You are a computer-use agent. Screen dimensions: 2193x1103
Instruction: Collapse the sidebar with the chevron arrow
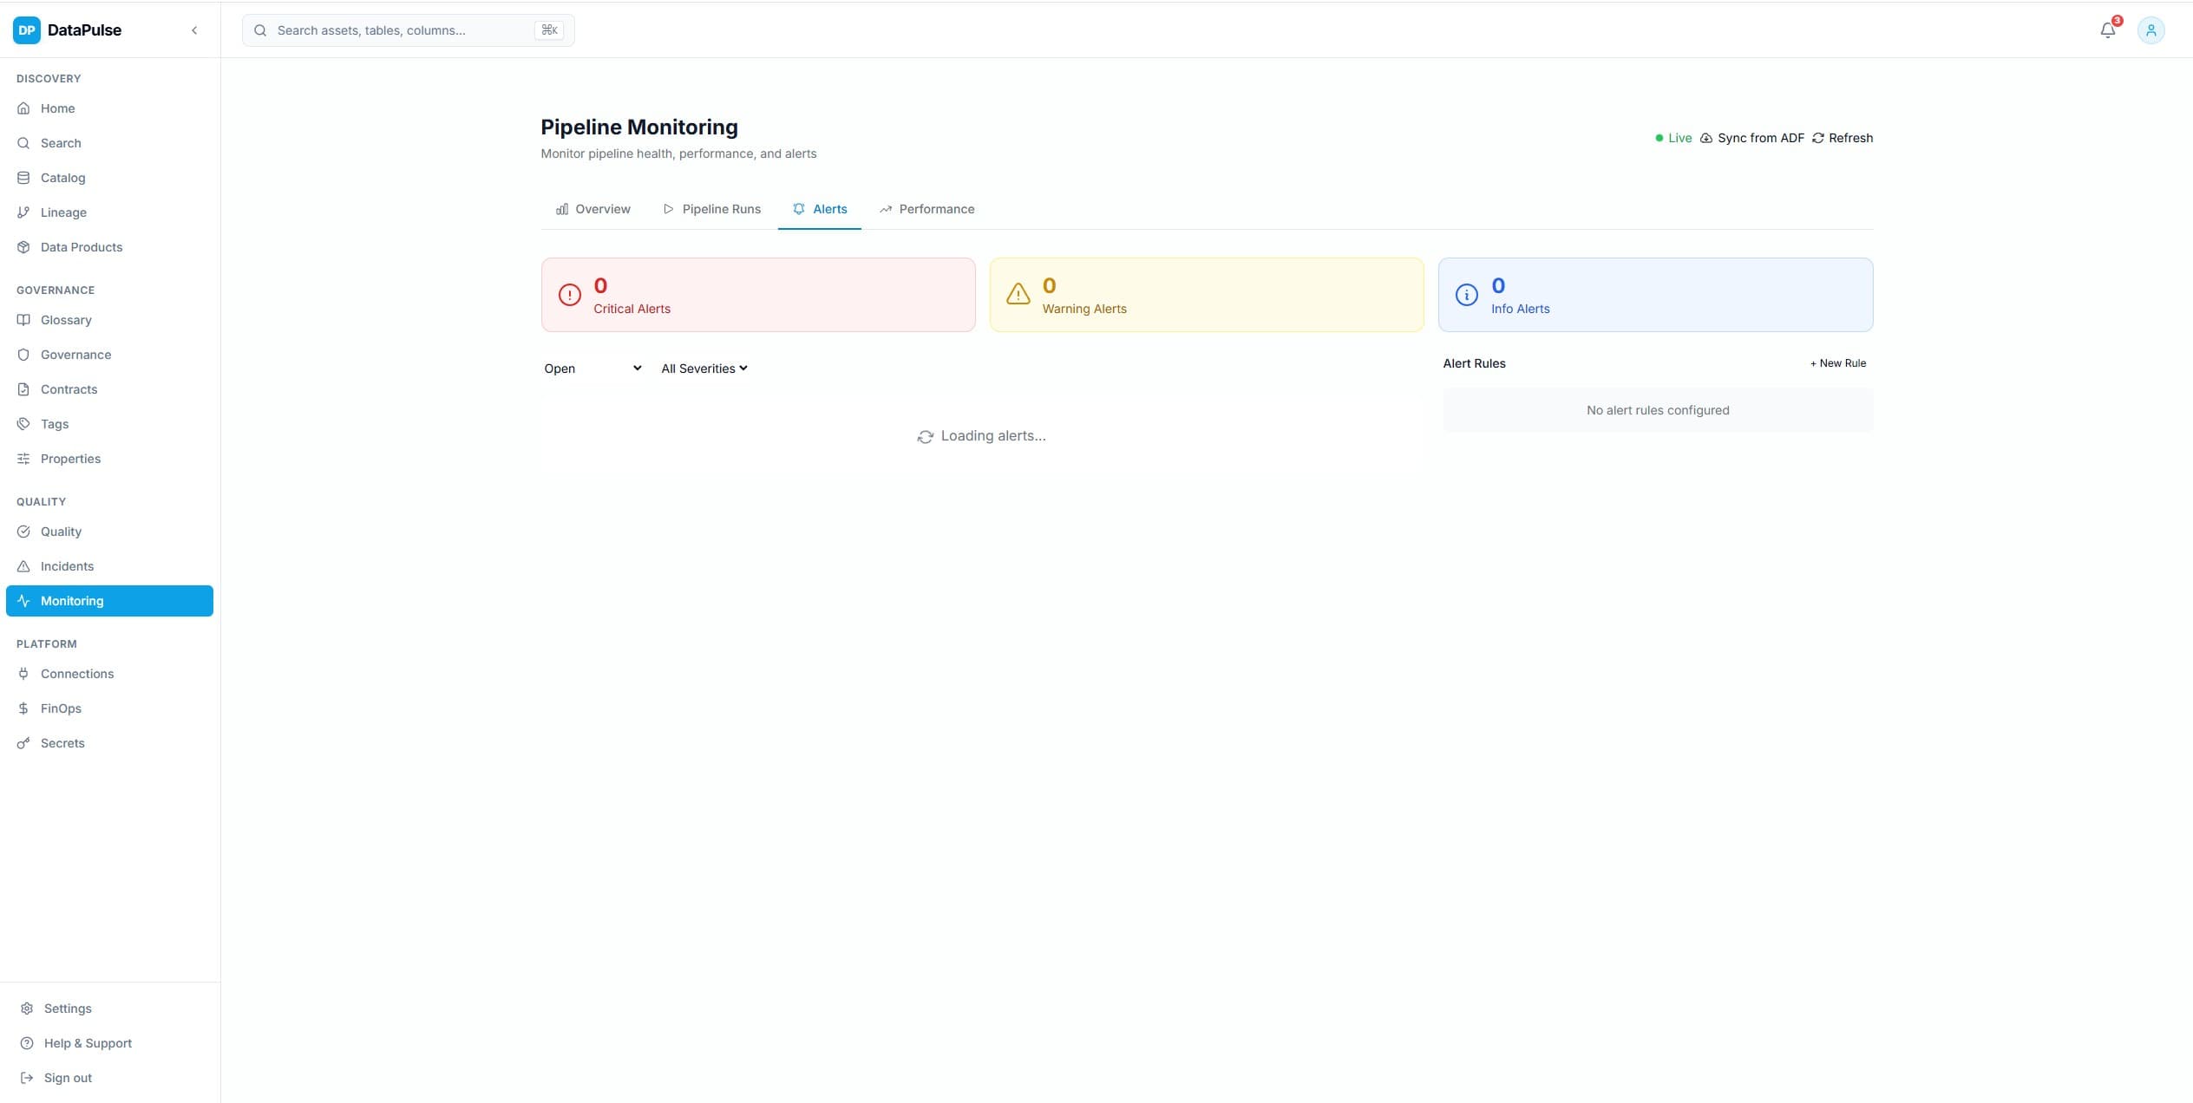(194, 29)
